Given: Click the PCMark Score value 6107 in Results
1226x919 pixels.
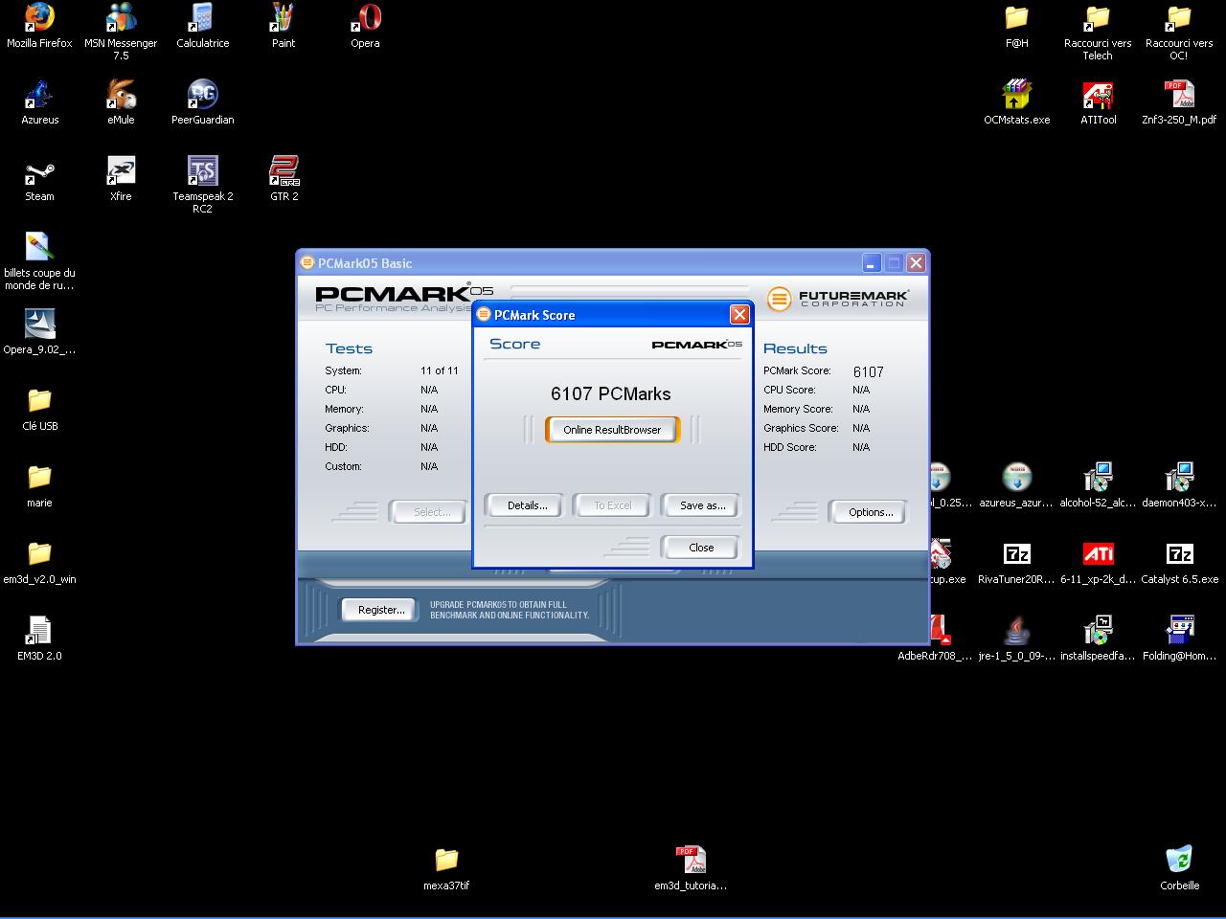Looking at the screenshot, I should (868, 371).
